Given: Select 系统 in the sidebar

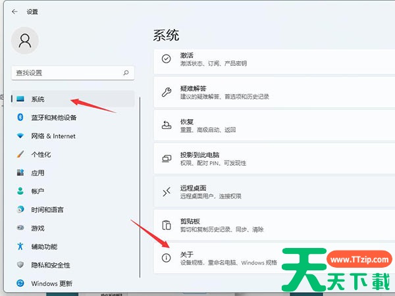Looking at the screenshot, I should tap(73, 99).
